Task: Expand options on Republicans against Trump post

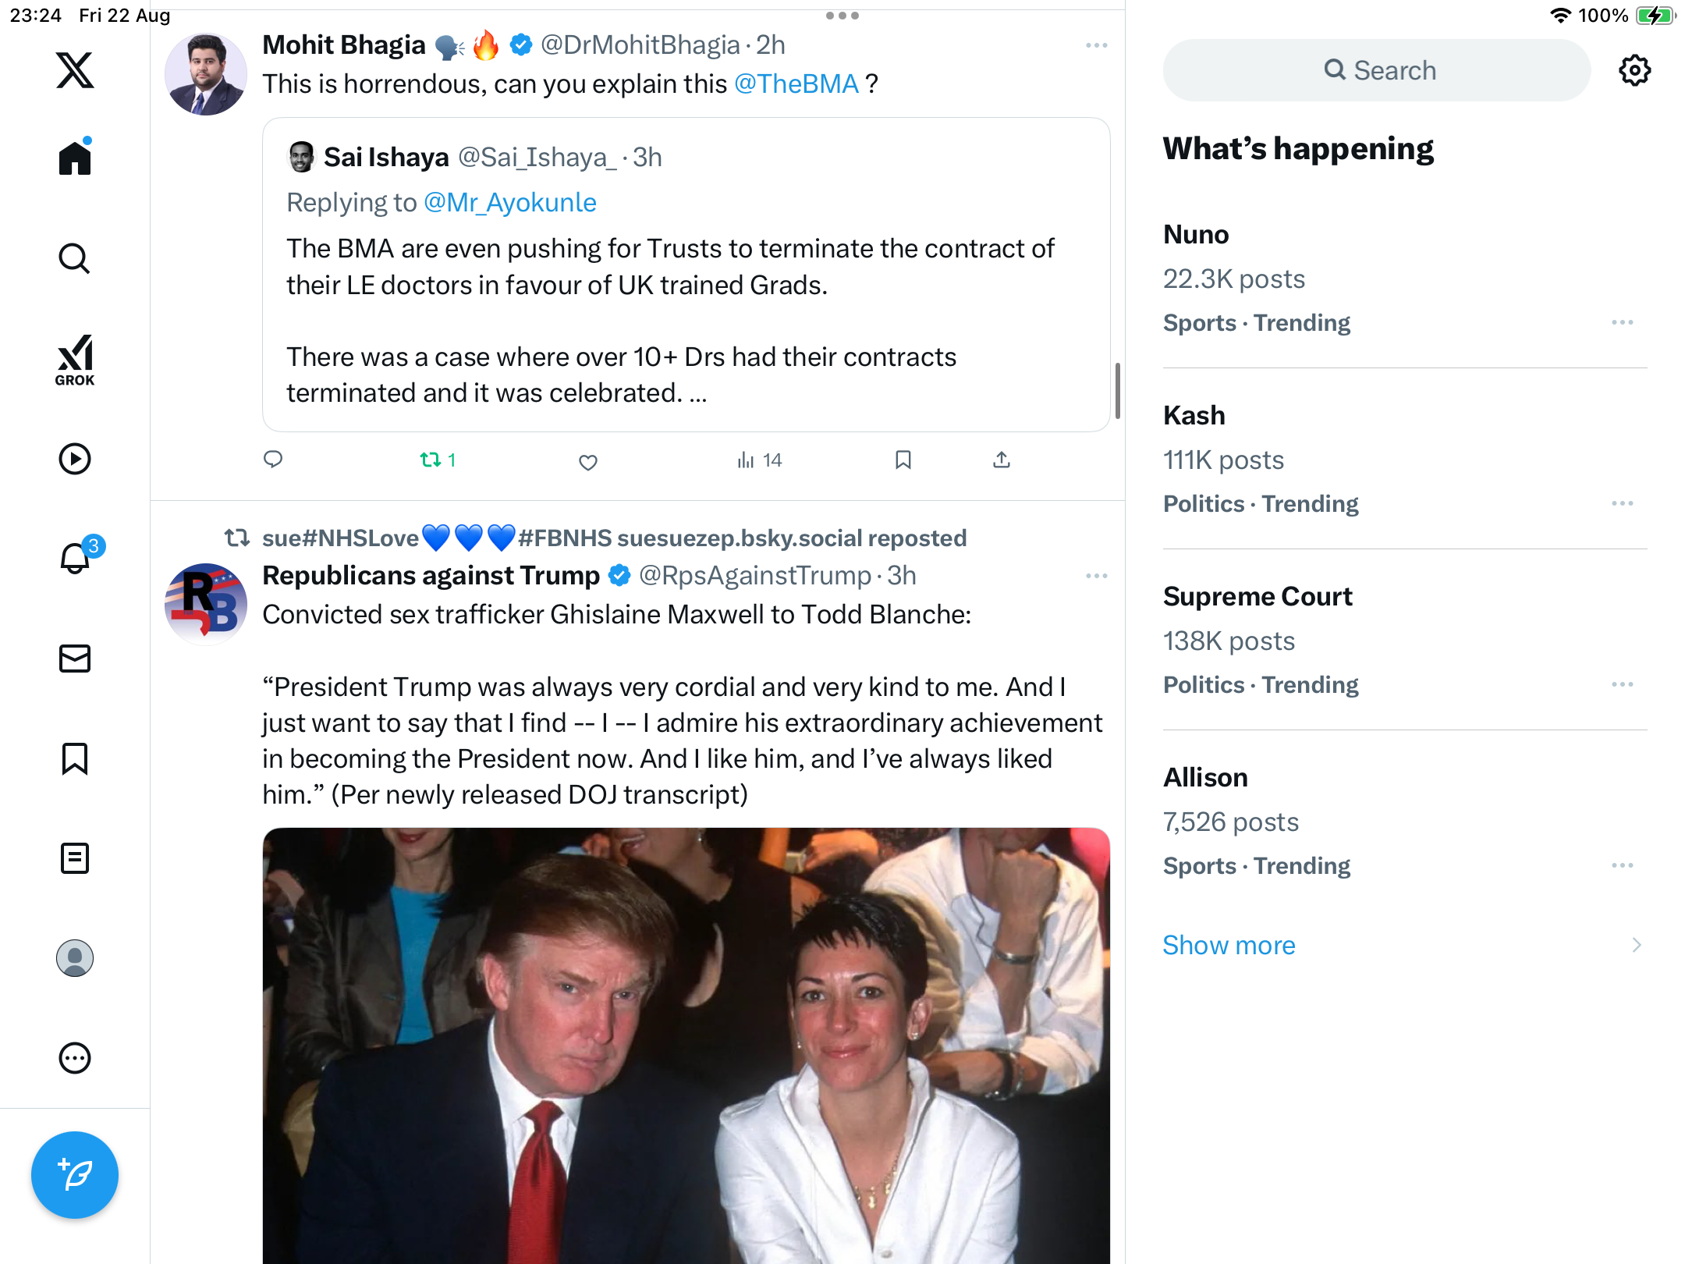Action: click(x=1096, y=576)
